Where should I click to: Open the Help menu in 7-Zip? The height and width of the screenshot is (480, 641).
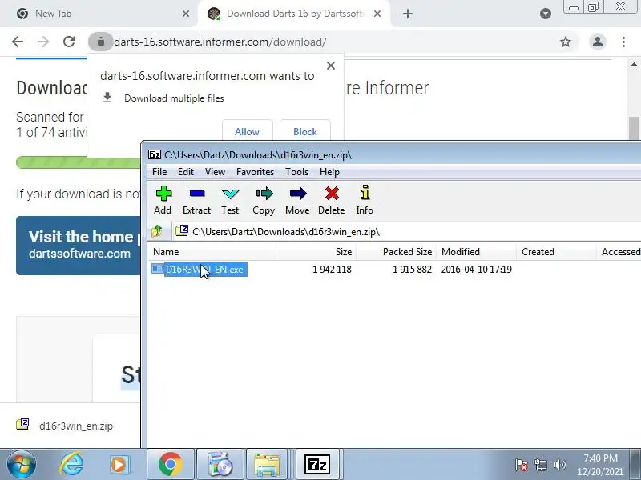(329, 172)
